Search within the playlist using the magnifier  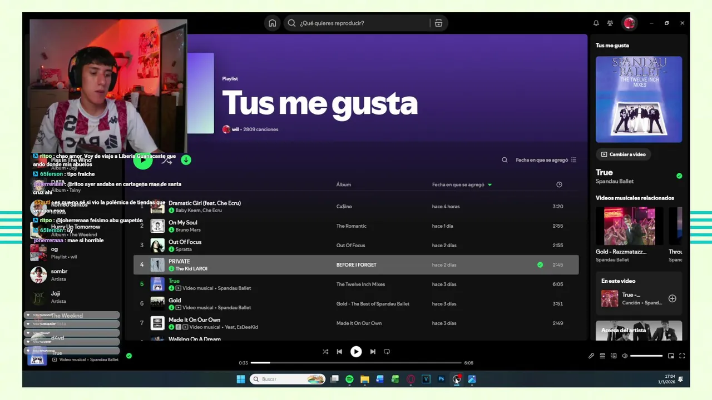point(505,160)
